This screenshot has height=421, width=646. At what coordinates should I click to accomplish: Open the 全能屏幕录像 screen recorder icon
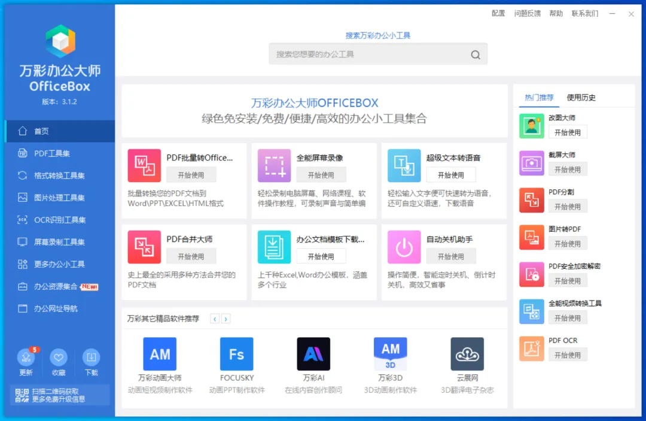274,165
